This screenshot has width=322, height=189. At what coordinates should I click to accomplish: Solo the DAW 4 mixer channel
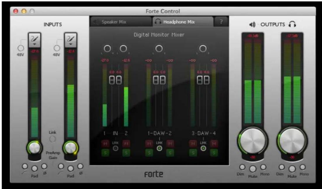tap(214, 153)
